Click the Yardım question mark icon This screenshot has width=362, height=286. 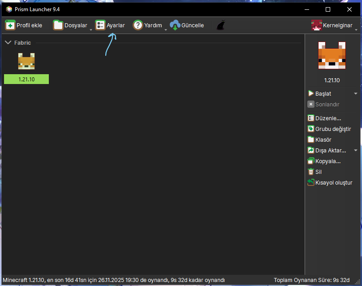coord(138,25)
